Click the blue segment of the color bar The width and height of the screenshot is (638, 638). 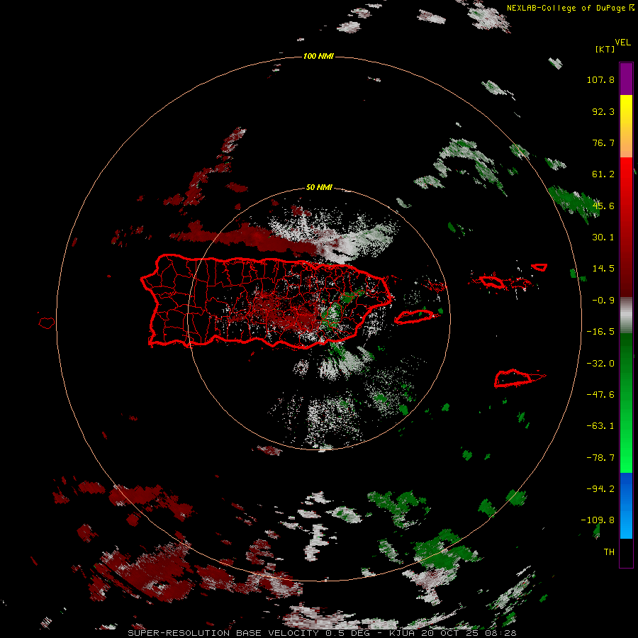tap(626, 505)
